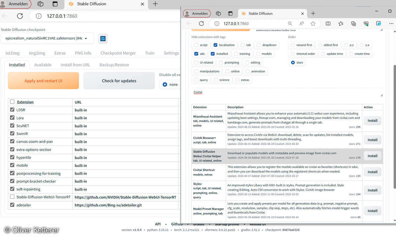396x237 pixels.
Task: Refresh page in the back browser window
Action: click(x=20, y=16)
